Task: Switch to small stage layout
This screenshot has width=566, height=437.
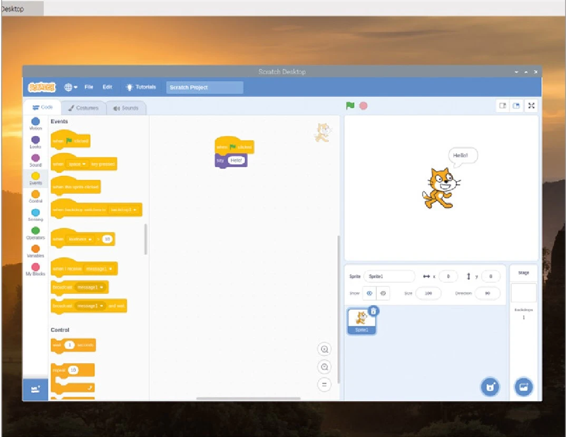Action: coord(503,106)
